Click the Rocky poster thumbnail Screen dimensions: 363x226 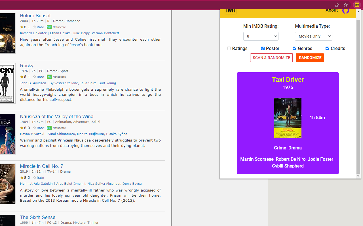pyautogui.click(x=8, y=83)
